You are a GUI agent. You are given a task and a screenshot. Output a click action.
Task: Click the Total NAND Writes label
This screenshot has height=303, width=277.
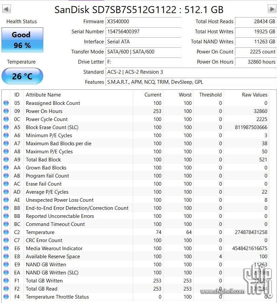pyautogui.click(x=212, y=42)
